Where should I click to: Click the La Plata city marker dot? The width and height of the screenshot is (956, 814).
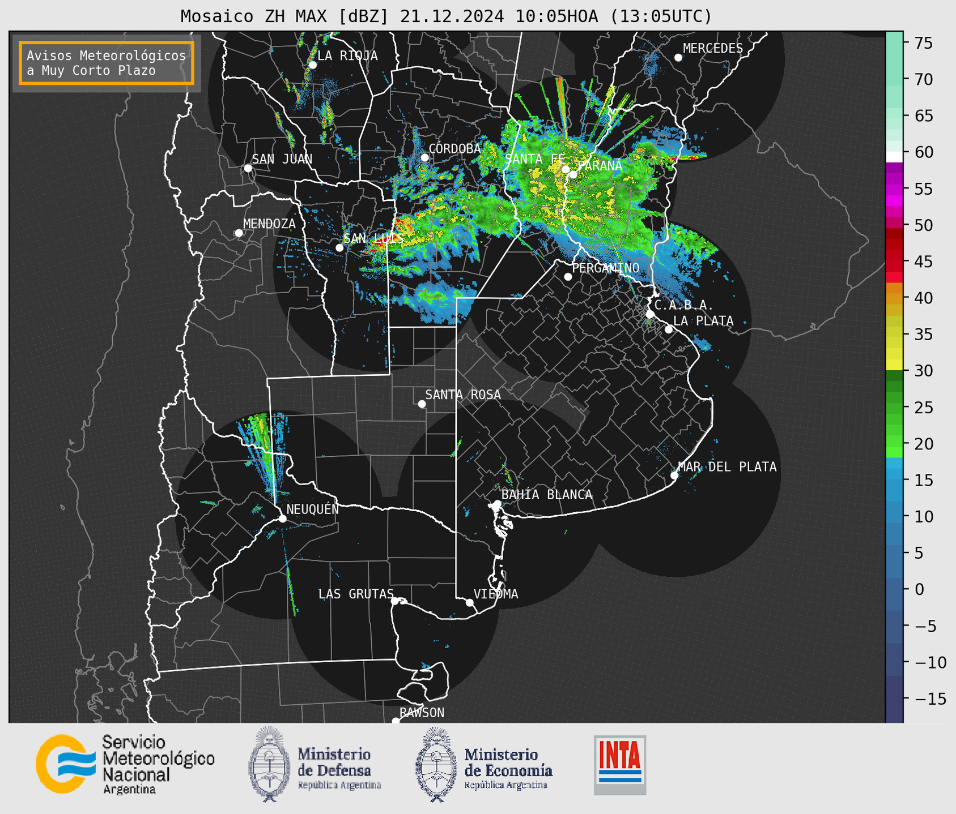click(669, 329)
